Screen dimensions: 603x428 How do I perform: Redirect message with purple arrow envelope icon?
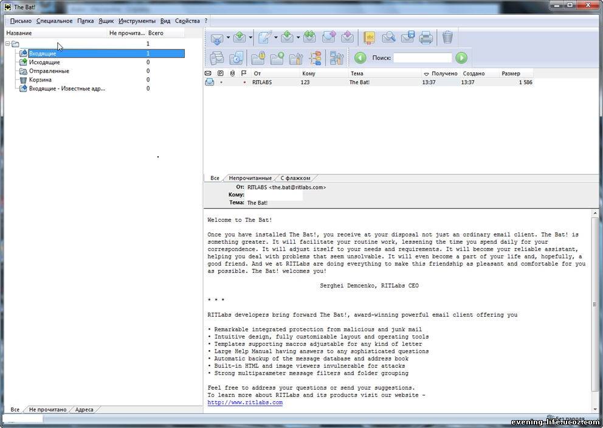tap(348, 37)
